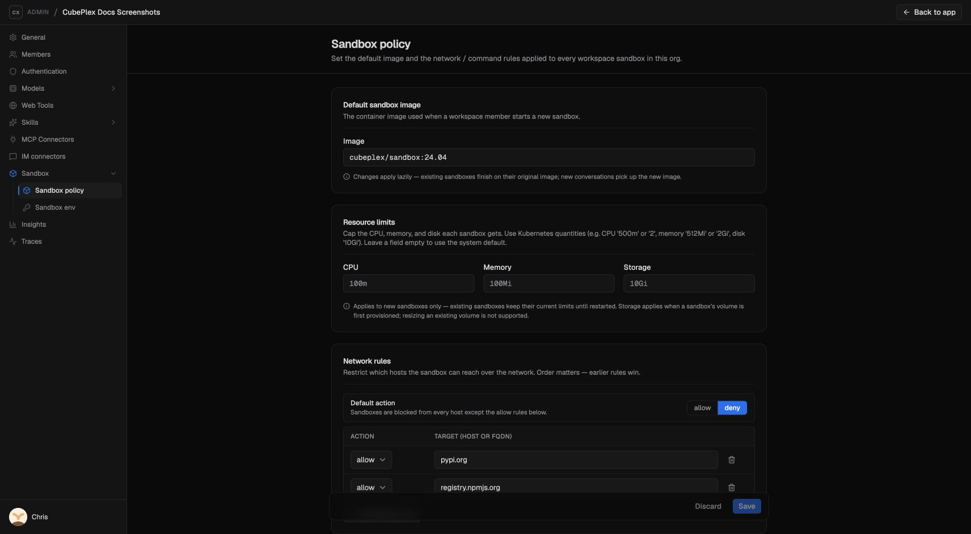Open the General settings page

[63, 37]
